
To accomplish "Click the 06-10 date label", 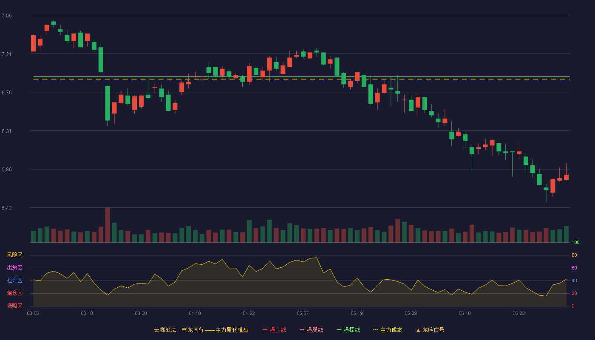I will click(465, 313).
